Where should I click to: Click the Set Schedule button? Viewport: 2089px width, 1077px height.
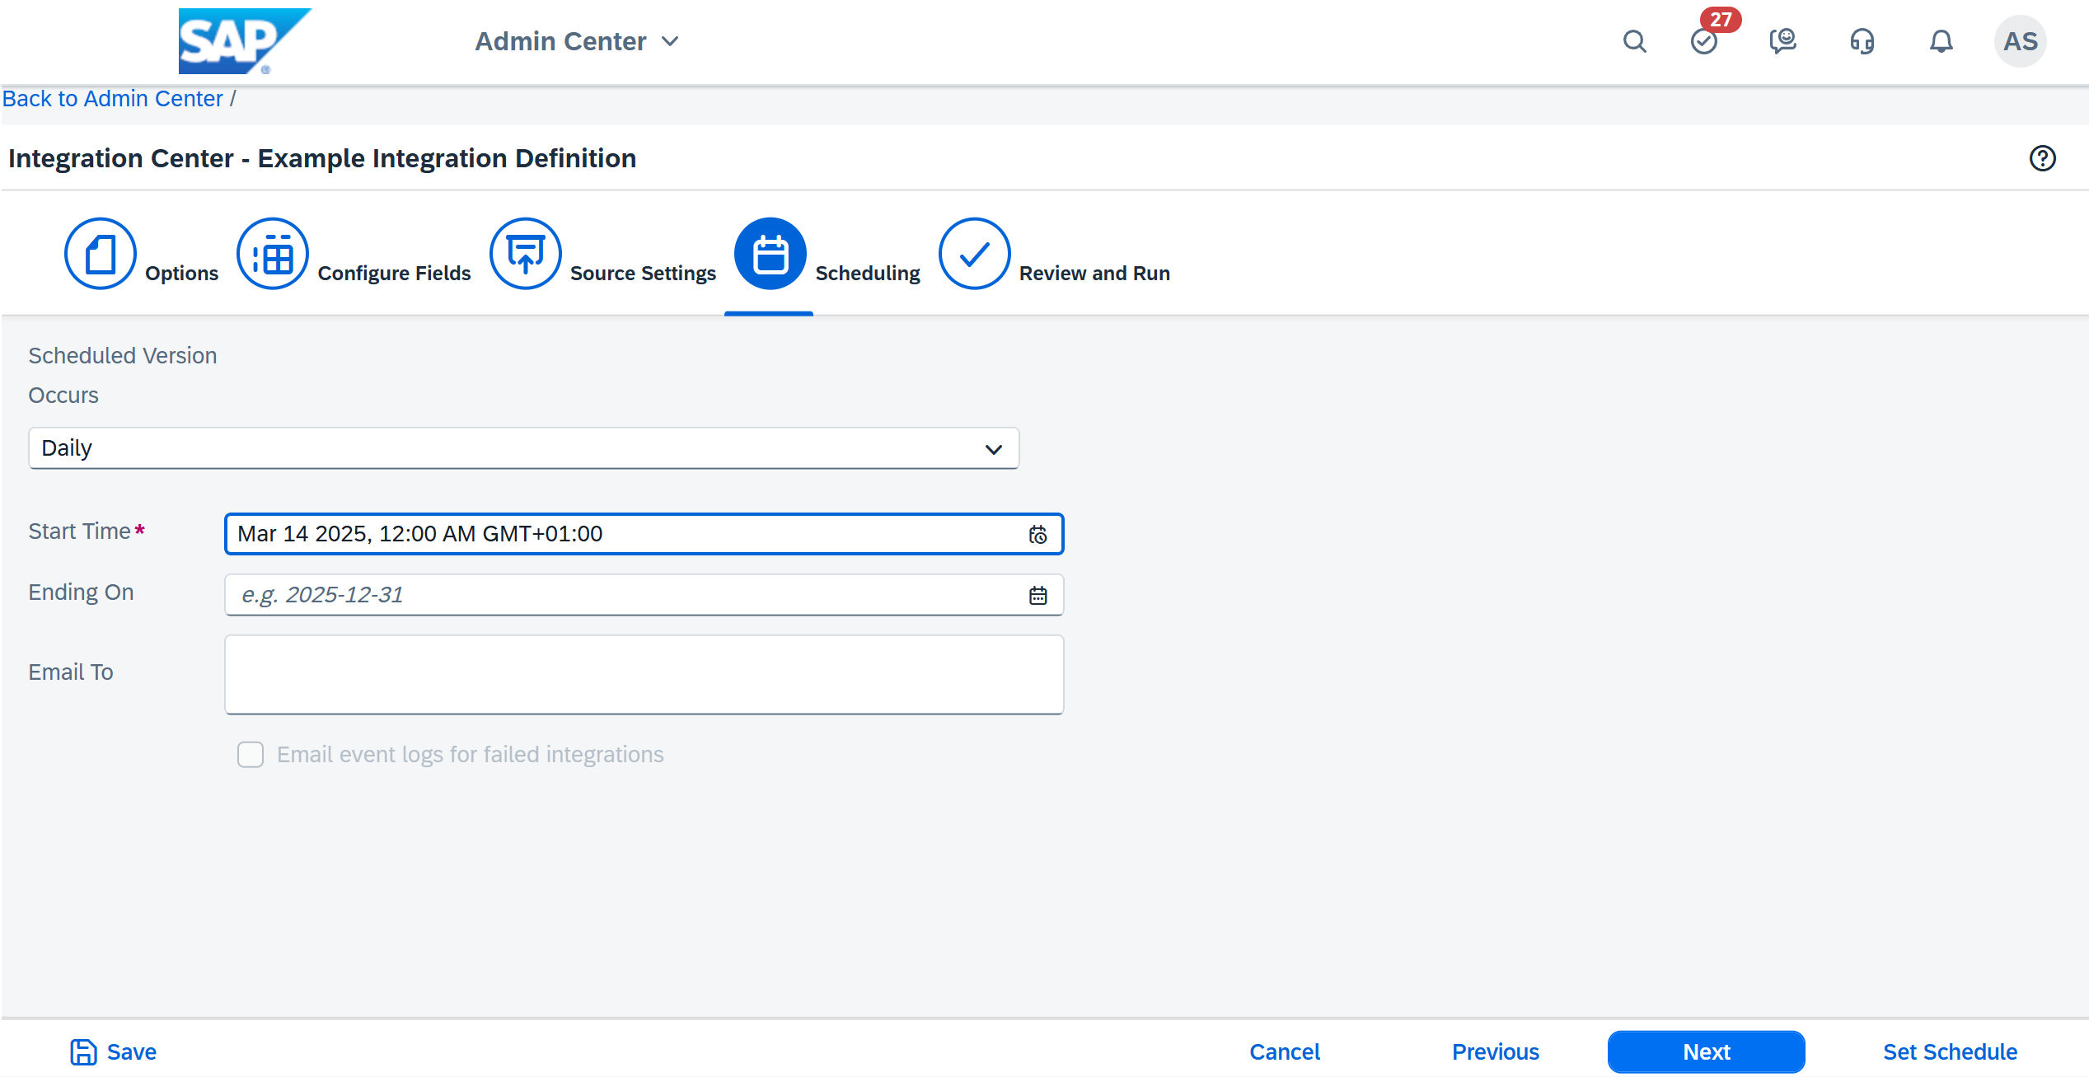[1950, 1052]
